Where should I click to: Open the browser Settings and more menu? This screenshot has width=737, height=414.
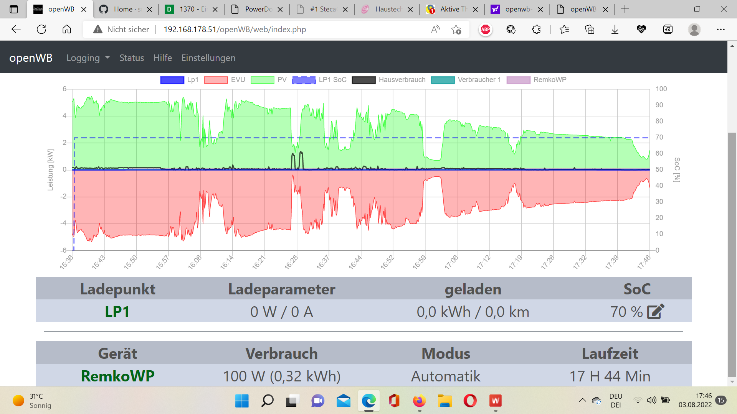[720, 30]
